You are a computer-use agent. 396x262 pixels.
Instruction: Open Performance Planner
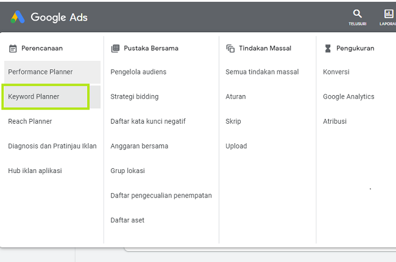tap(40, 72)
